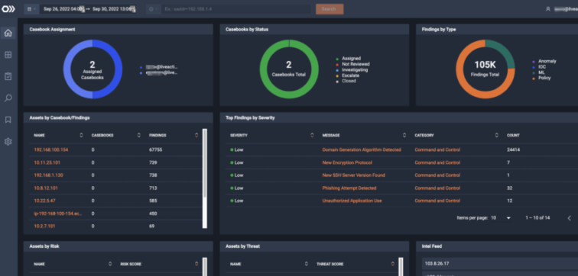Click the Assigned Casebooks donut chart
Screen dimensions: 578x276
pos(93,69)
